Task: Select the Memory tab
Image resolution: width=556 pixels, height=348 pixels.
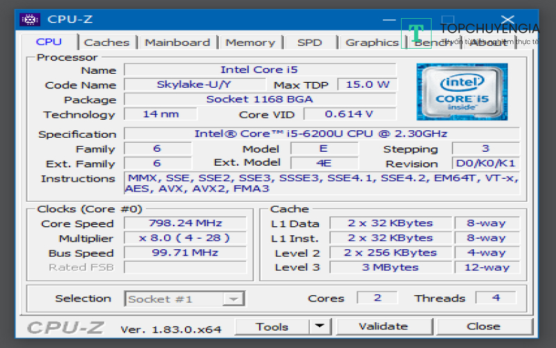Action: [x=250, y=42]
